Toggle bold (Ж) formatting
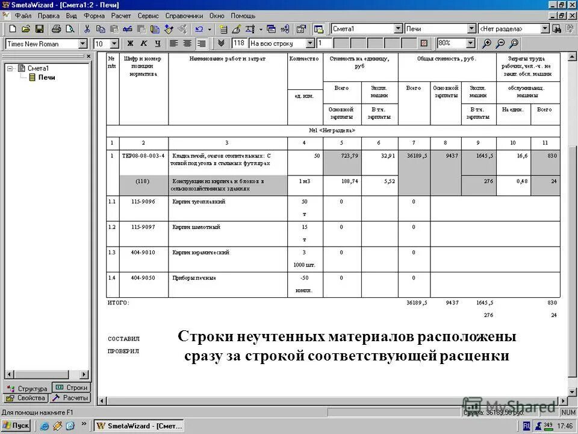This screenshot has width=578, height=434. (130, 43)
